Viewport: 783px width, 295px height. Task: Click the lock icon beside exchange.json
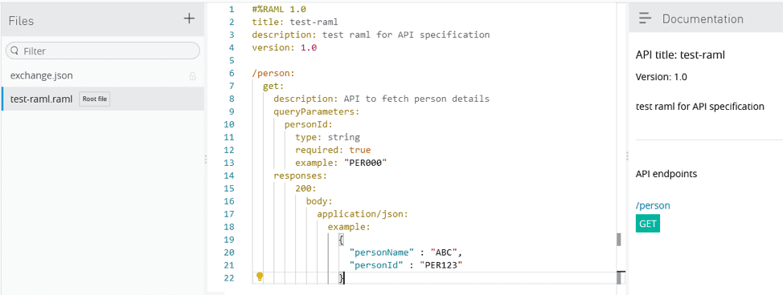pos(192,76)
